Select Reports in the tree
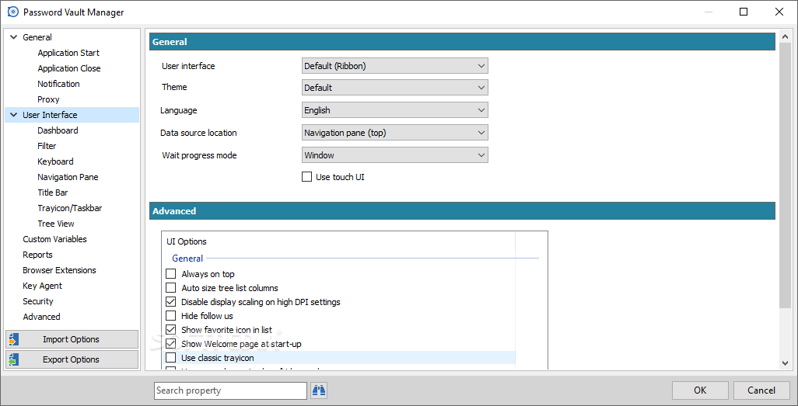 click(x=37, y=255)
